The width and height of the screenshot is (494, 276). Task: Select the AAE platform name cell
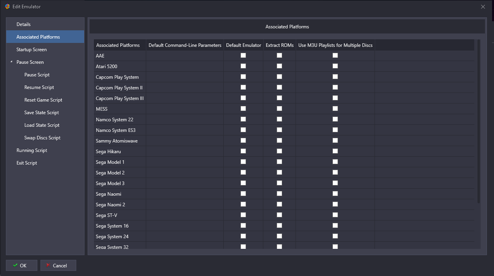coord(120,56)
